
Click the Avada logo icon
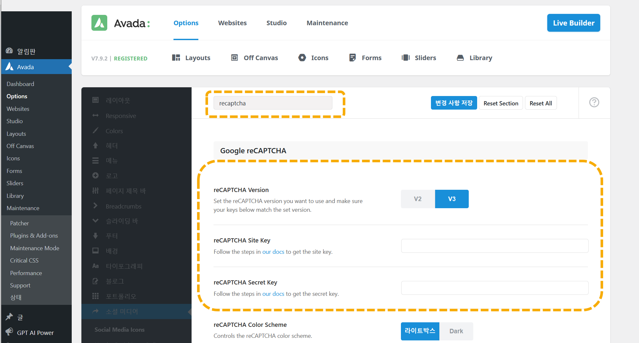99,23
